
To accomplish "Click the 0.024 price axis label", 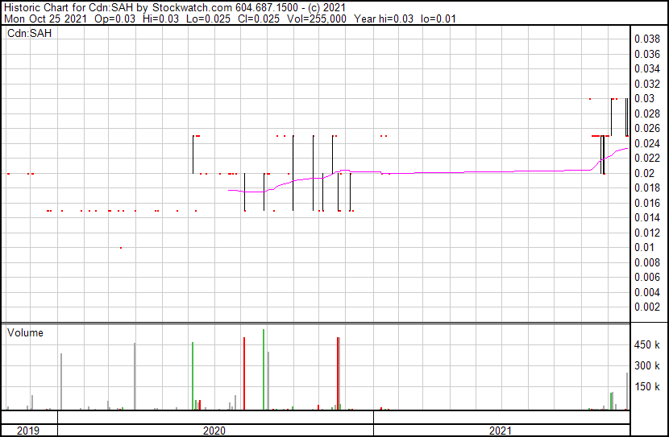I will point(646,143).
